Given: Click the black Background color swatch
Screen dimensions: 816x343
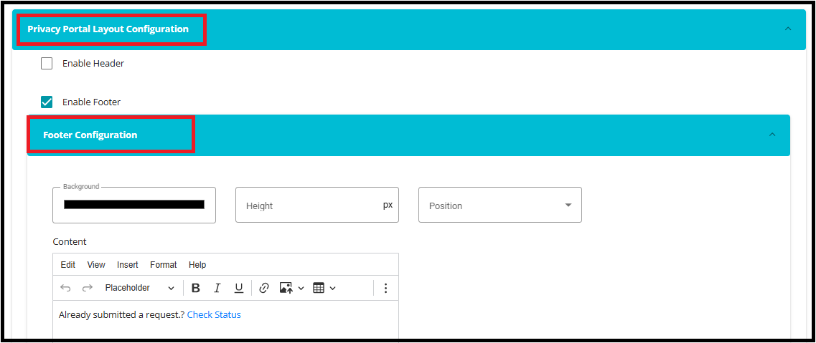Looking at the screenshot, I should [134, 205].
